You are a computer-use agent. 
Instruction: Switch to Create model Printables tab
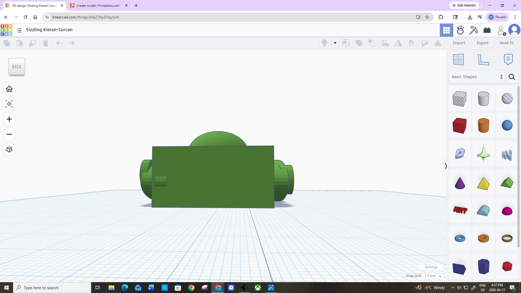[x=98, y=5]
